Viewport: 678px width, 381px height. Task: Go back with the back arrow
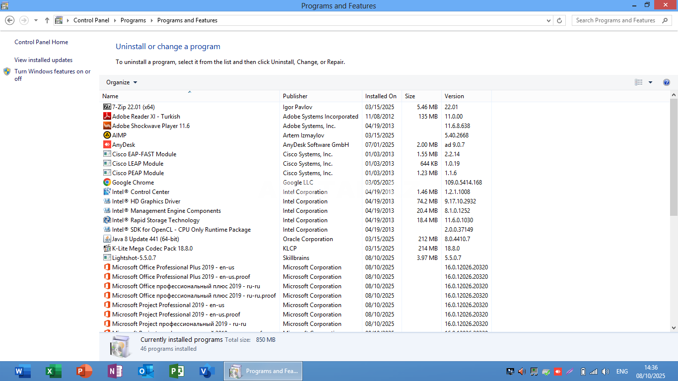coord(9,20)
